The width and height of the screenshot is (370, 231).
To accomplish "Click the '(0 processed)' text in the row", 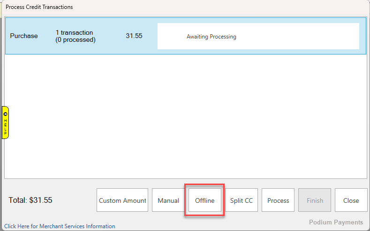I will click(x=76, y=40).
